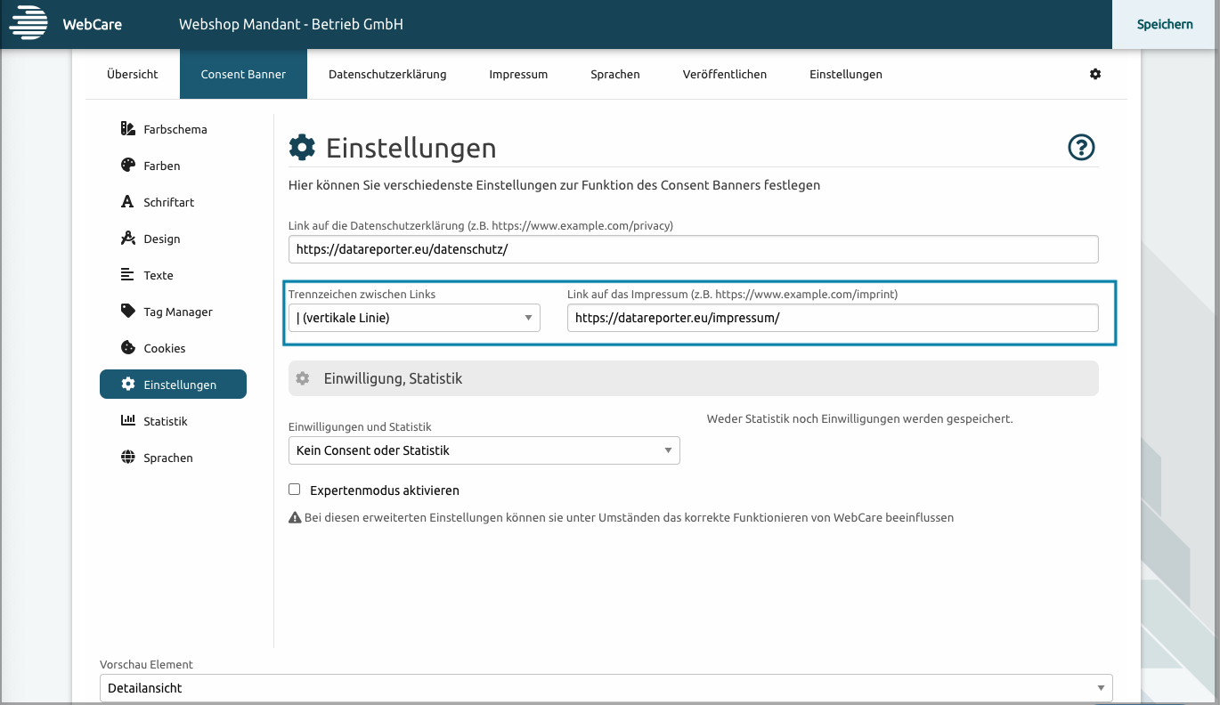1220x705 pixels.
Task: Expand the Einwilligungen und Statistik dropdown
Action: tap(484, 450)
